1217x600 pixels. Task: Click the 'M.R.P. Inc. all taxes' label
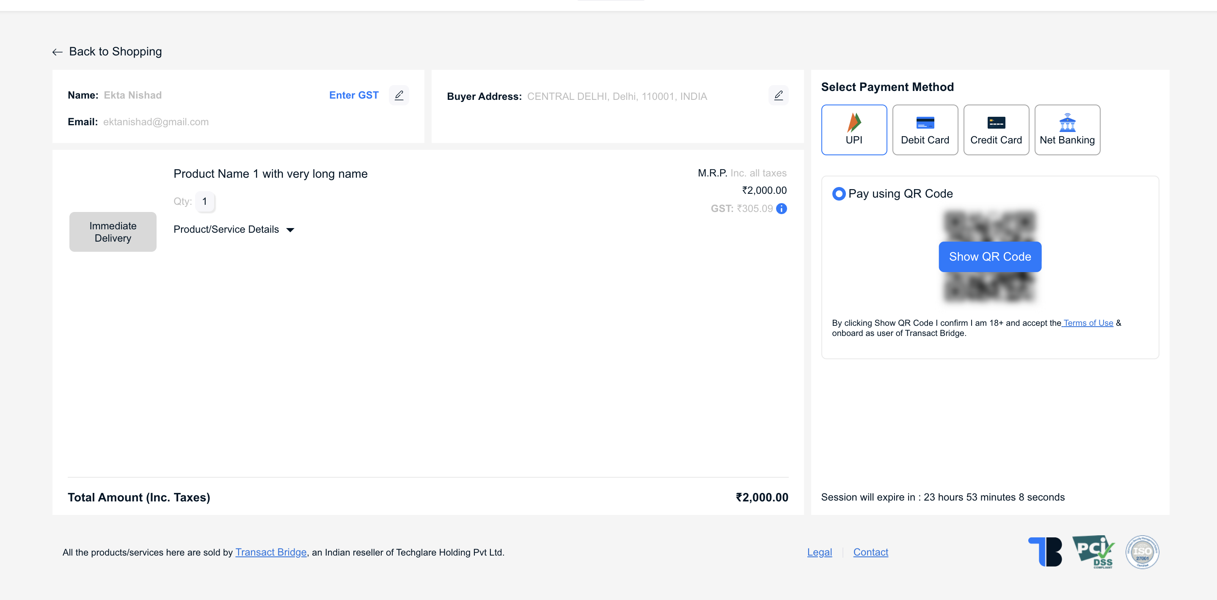coord(742,173)
